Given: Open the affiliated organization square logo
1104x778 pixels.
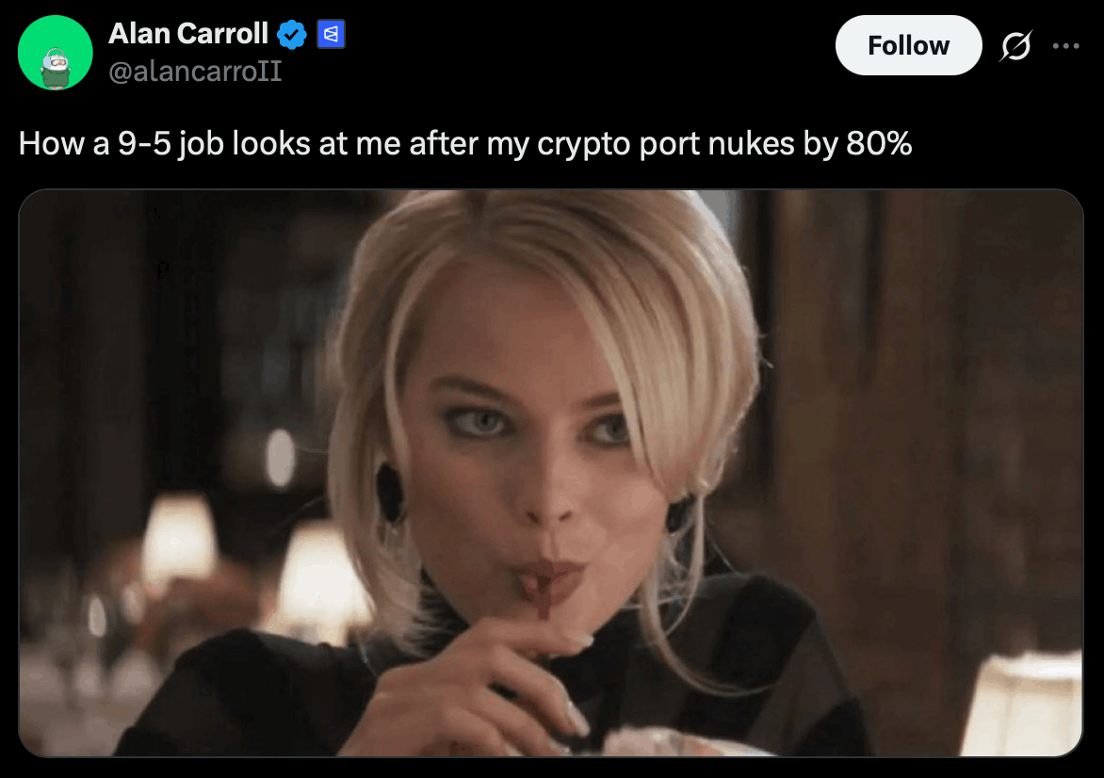Looking at the screenshot, I should pyautogui.click(x=331, y=35).
